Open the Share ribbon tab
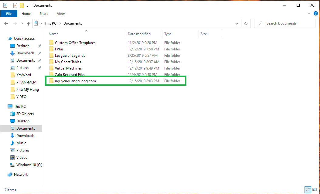The height and width of the screenshot is (194, 320). coord(44,14)
